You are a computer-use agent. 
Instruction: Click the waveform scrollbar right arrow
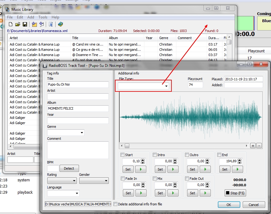coord(246,146)
